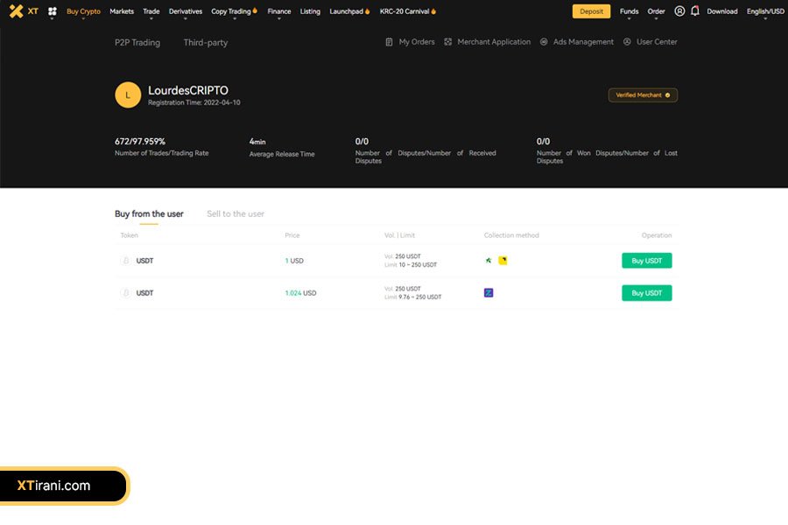Click the notification bell icon
Viewport: 788px width, 525px height.
coord(695,11)
